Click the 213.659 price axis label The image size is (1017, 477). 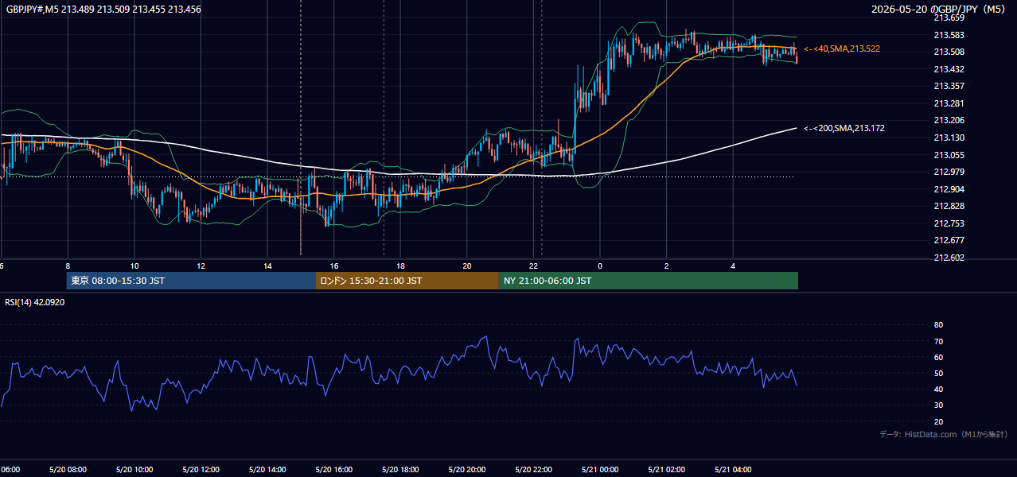[x=949, y=17]
